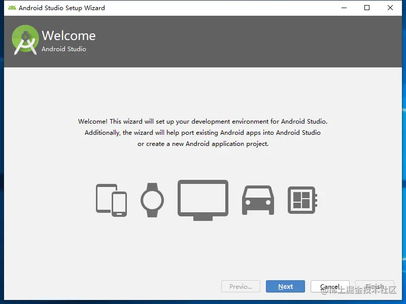Click the phone and tablet icon
Viewport: 406px width, 304px height.
point(111,200)
